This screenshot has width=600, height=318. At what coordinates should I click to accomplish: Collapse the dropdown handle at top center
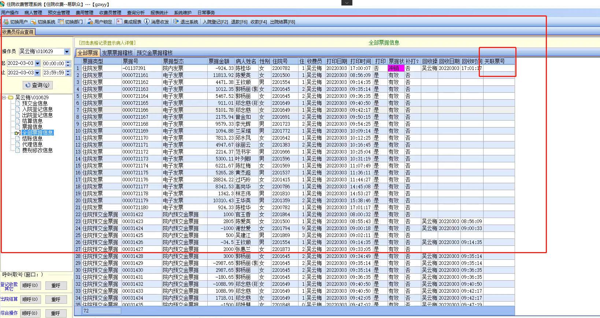click(347, 3)
